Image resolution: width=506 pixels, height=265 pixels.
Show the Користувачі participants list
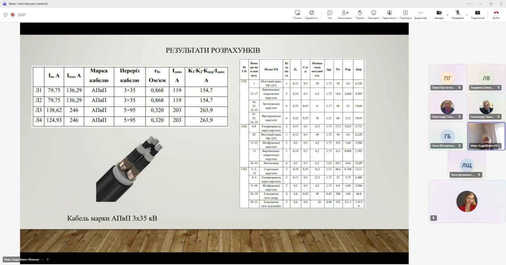click(x=345, y=15)
